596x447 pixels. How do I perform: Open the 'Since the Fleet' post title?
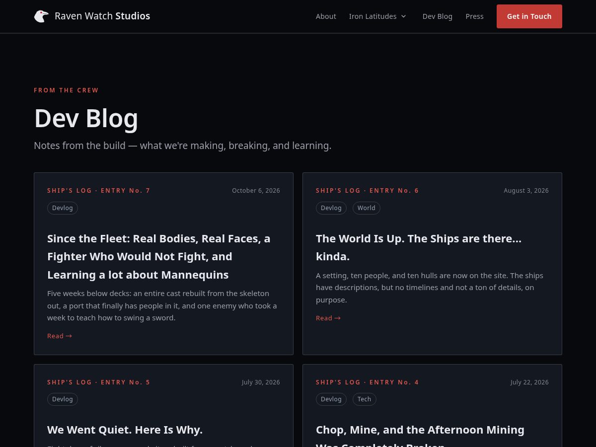click(159, 257)
